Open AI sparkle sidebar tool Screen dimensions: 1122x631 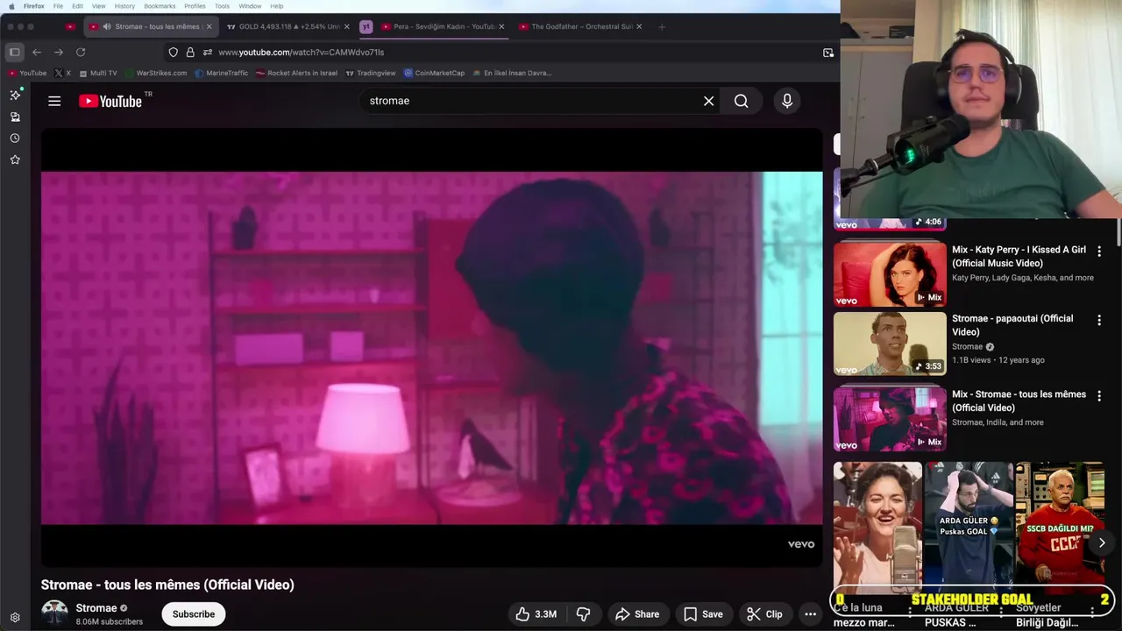[x=15, y=95]
